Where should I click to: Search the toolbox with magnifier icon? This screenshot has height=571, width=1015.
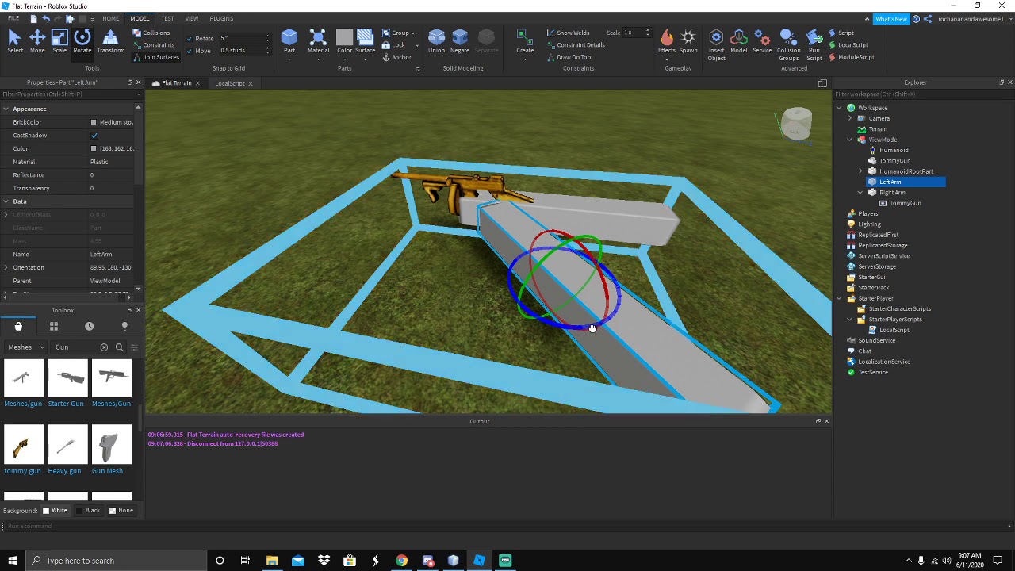pyautogui.click(x=120, y=347)
